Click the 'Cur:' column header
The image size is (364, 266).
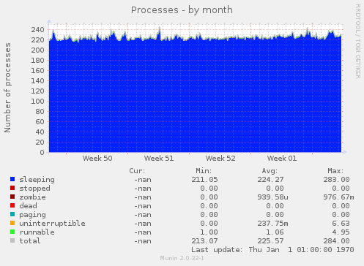tap(137, 171)
